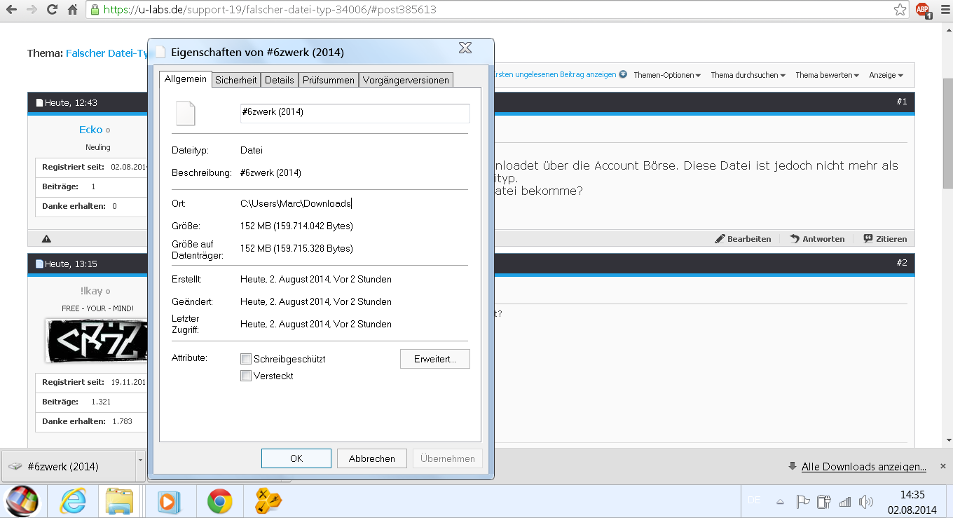
Task: Open the Thema bewerten dropdown menu
Action: pyautogui.click(x=827, y=75)
